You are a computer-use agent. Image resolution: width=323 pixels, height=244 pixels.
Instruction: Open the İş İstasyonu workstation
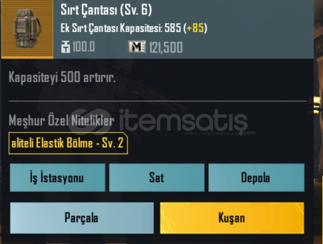click(x=57, y=178)
